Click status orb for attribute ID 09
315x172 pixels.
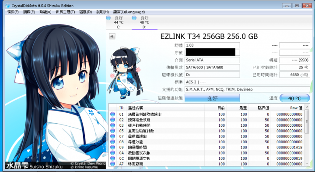[112, 148]
